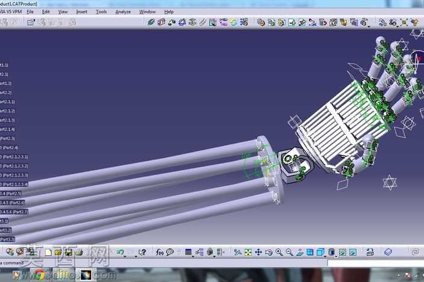Expand the Design Table dropdown arrow

193,256
